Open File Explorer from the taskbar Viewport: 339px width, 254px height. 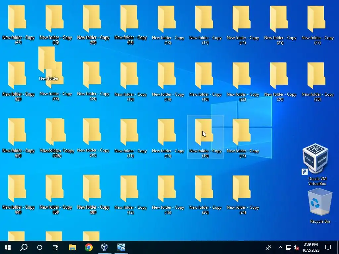tap(72, 247)
